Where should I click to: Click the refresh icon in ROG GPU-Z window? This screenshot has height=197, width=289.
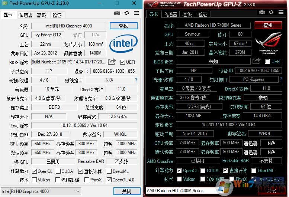[x=271, y=13]
